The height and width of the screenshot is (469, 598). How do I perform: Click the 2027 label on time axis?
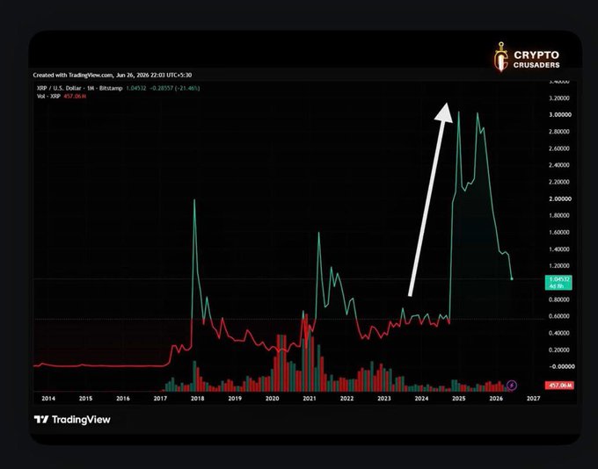(533, 399)
